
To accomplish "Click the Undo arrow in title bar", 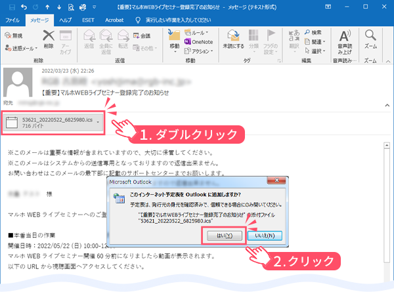I will (x=24, y=7).
